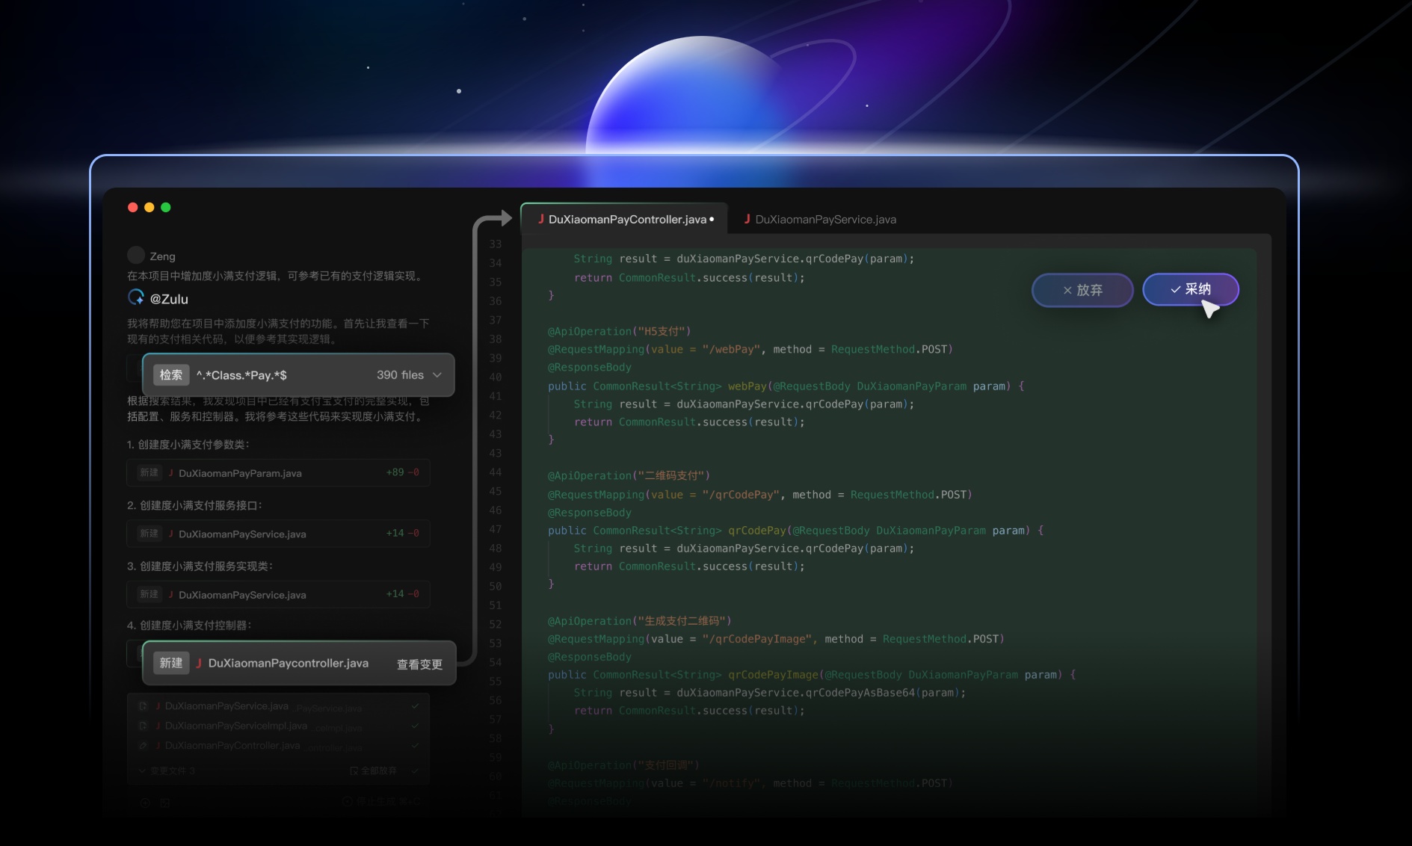Collapse the 变更文件 3 changed files list
The image size is (1412, 846).
(x=142, y=771)
